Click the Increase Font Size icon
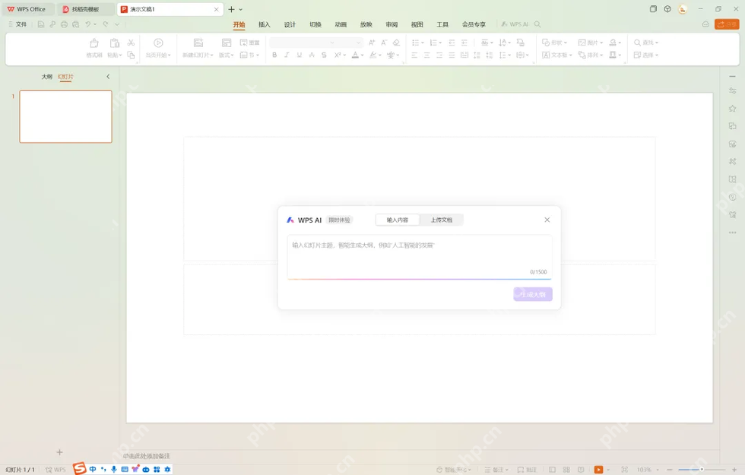Screen dimensions: 745x475 point(372,43)
